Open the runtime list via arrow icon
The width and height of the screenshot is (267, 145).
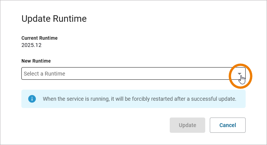(x=240, y=74)
